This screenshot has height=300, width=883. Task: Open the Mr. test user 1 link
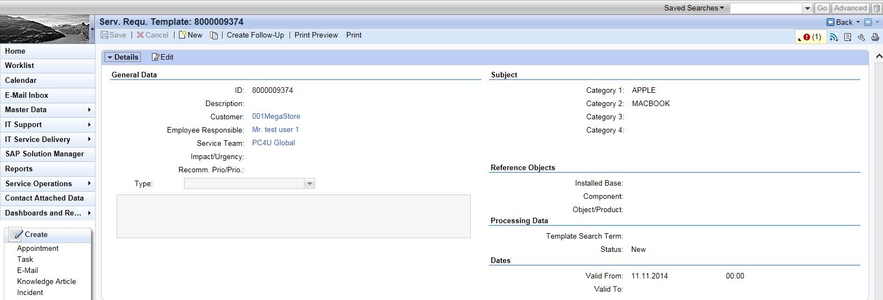point(275,129)
